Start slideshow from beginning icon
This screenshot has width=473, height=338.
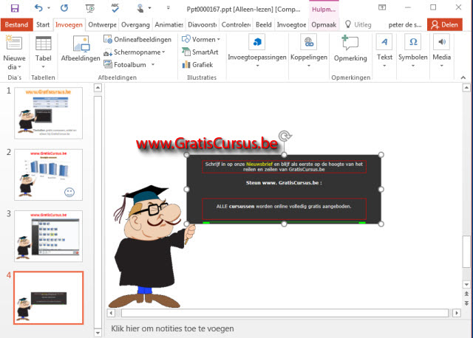pos(90,8)
